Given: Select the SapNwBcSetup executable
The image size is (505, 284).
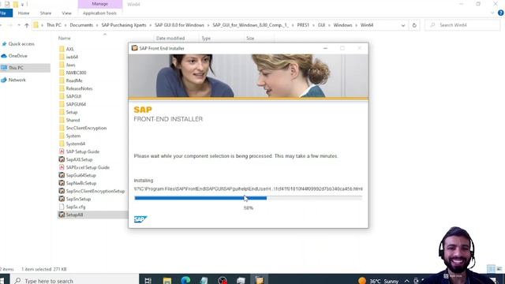Looking at the screenshot, I should 80,183.
